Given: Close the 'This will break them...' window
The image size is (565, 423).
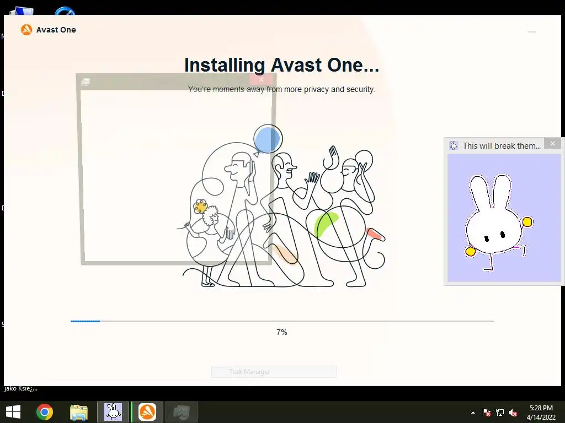Looking at the screenshot, I should 552,144.
